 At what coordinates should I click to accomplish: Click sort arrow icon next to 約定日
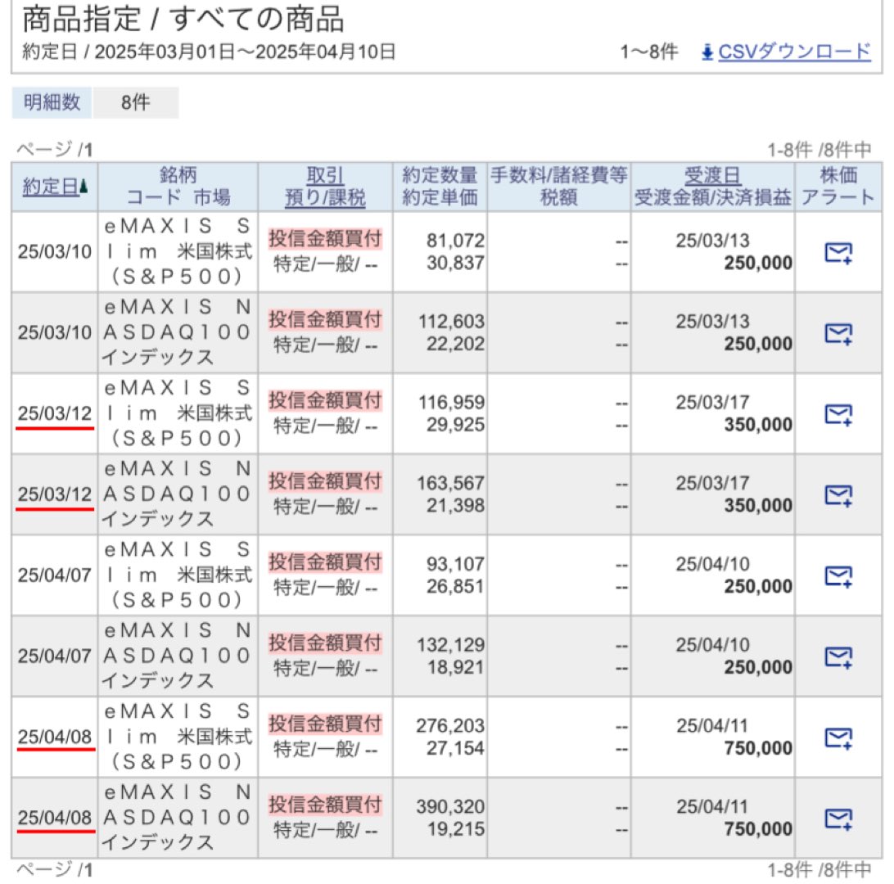[84, 187]
